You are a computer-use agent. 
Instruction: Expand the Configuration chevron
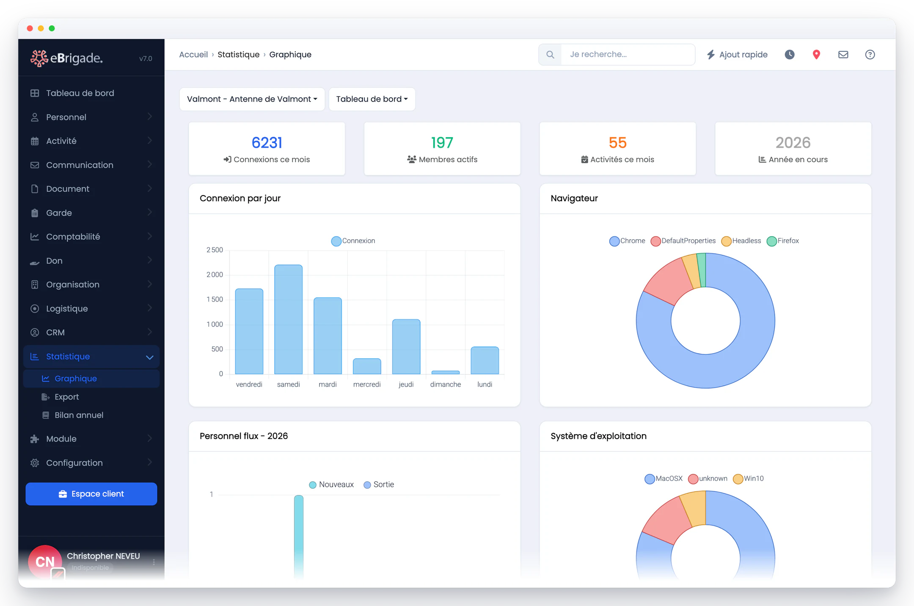point(150,462)
